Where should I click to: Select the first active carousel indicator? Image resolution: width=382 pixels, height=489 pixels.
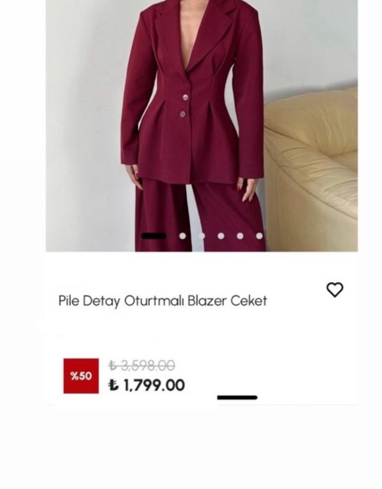[154, 236]
